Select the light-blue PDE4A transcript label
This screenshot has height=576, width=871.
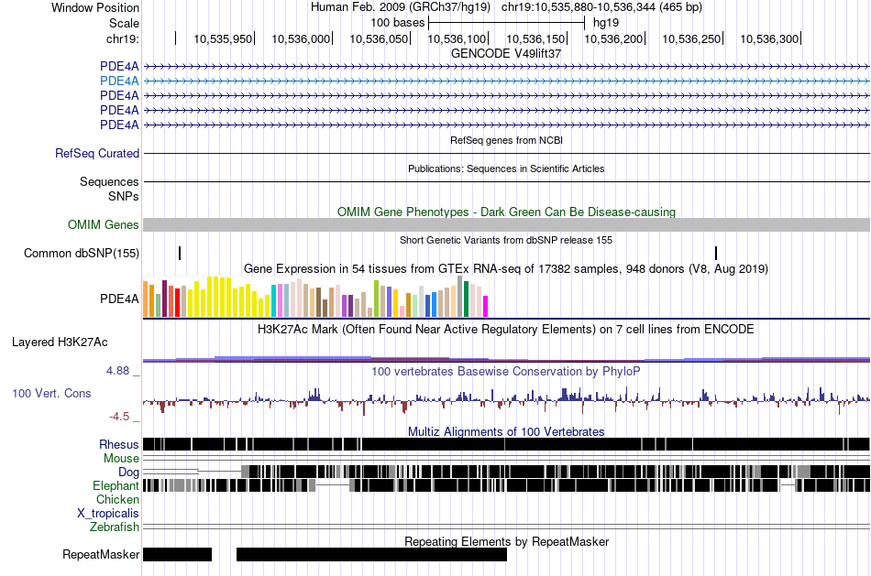pos(119,81)
